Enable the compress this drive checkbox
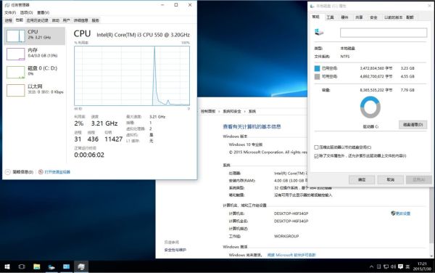 pyautogui.click(x=316, y=147)
